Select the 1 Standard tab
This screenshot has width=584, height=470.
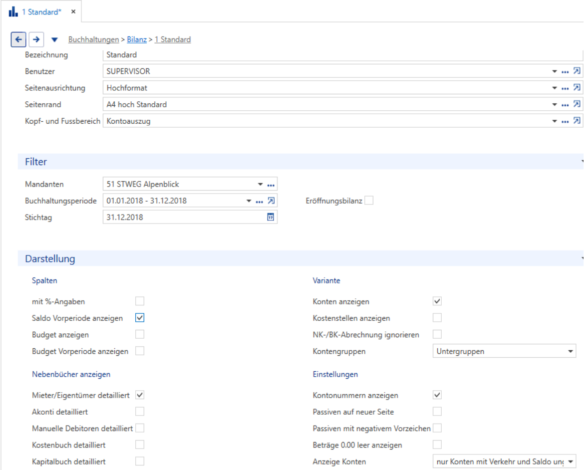point(41,12)
